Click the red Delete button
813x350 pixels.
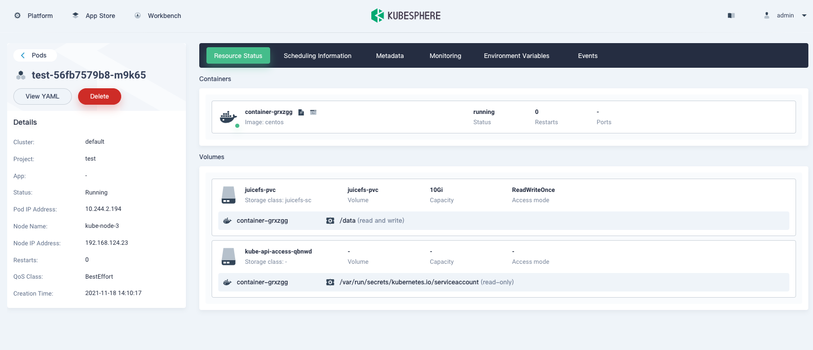click(x=100, y=96)
